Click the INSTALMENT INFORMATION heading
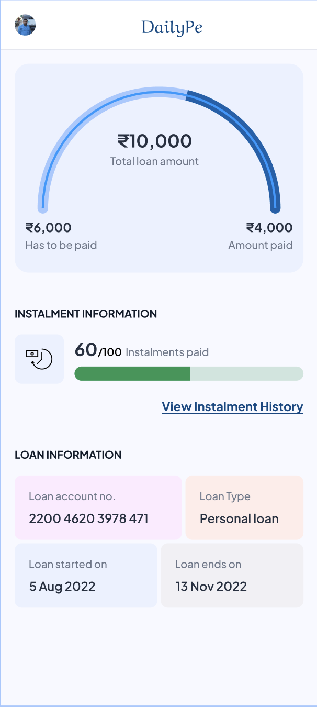The height and width of the screenshot is (707, 317). (86, 314)
